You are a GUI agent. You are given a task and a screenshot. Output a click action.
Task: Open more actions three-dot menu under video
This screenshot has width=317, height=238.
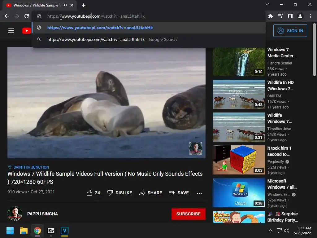click(199, 193)
